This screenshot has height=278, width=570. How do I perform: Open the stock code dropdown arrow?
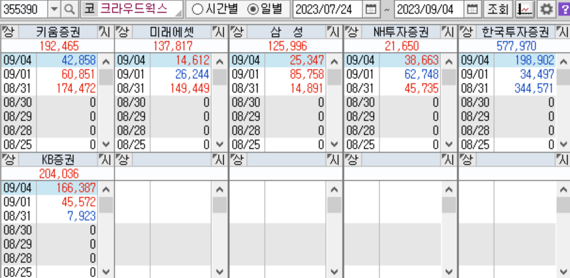54,9
